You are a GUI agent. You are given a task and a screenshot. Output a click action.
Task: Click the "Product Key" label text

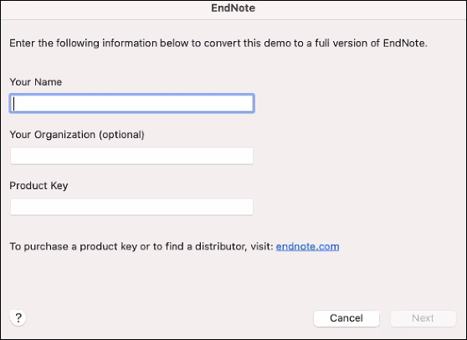pyautogui.click(x=38, y=186)
